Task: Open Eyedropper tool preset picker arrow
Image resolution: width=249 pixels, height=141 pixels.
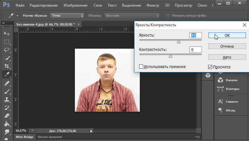Action: (x=17, y=16)
